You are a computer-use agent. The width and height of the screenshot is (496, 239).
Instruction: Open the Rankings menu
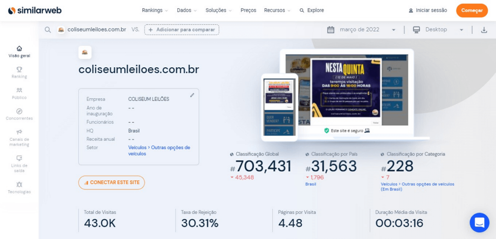(x=155, y=11)
